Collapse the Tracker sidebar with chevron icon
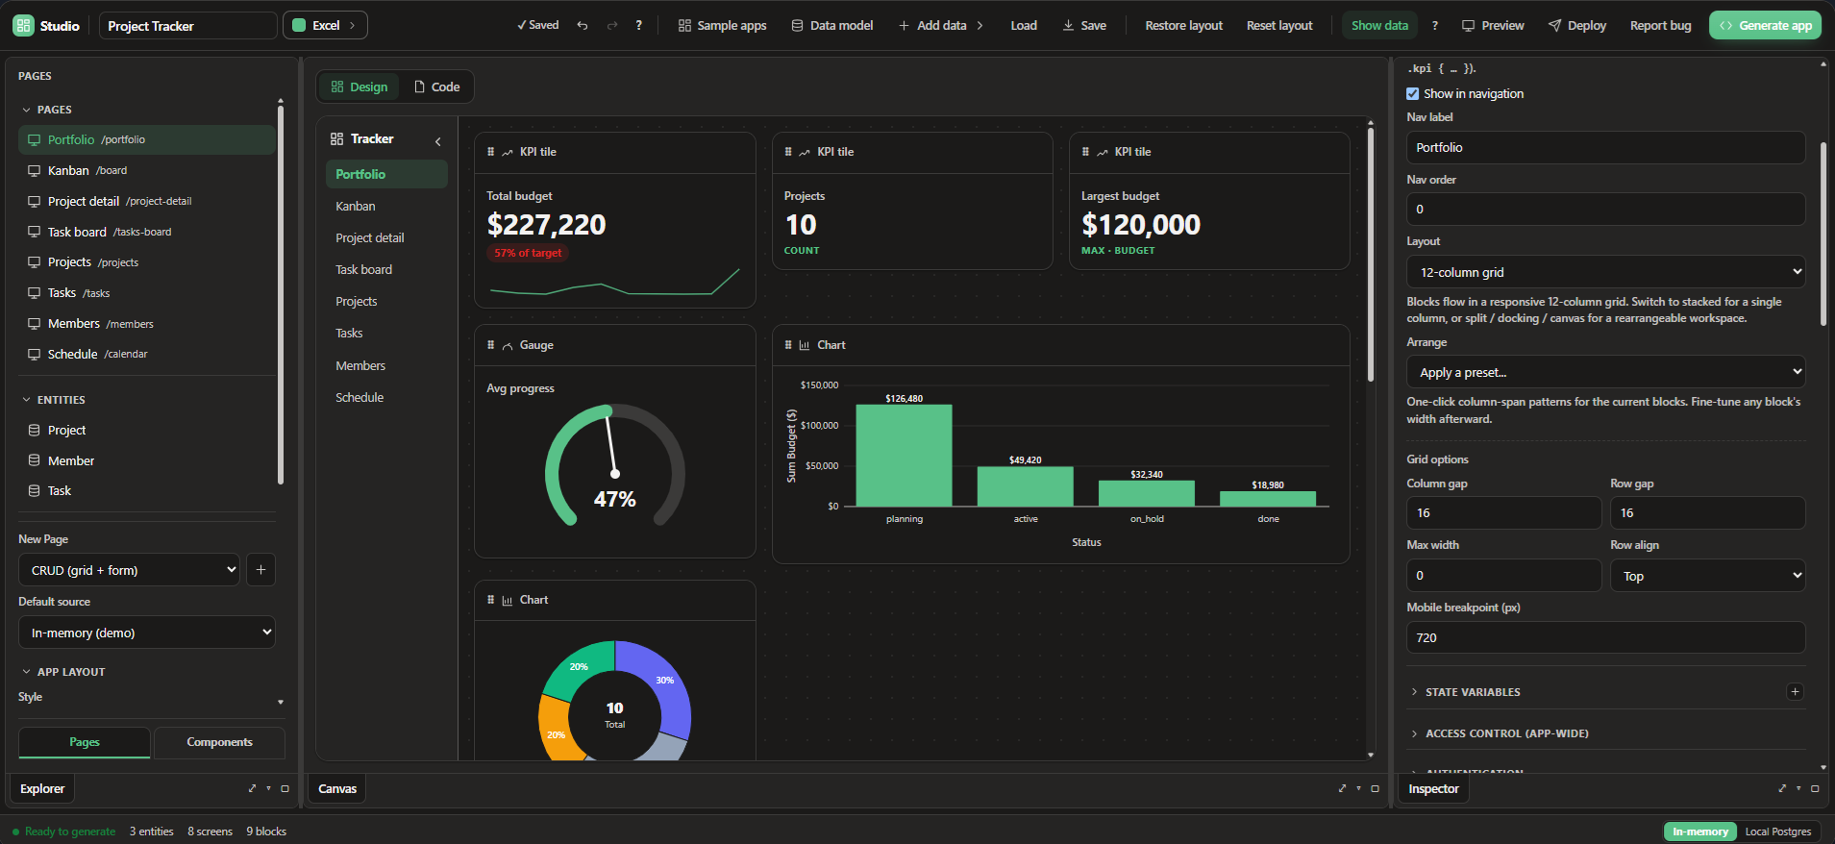Image resolution: width=1835 pixels, height=844 pixels. 438,140
